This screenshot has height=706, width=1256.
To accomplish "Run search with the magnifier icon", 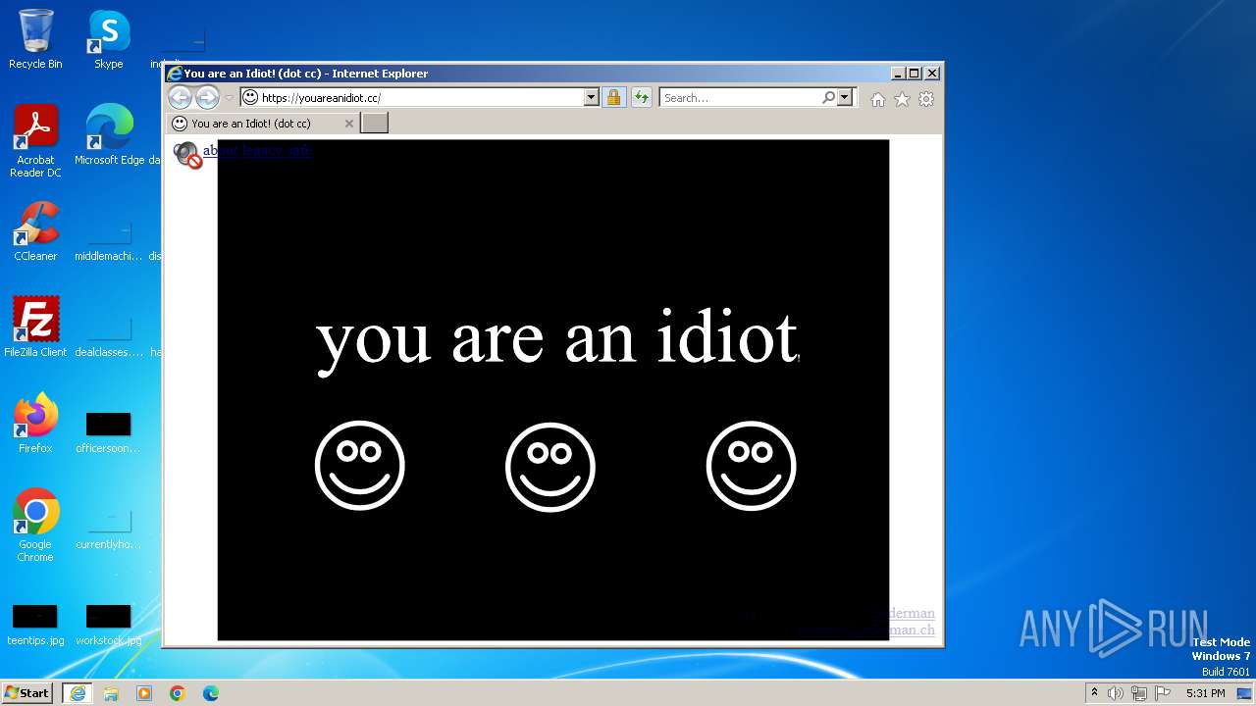I will [829, 98].
